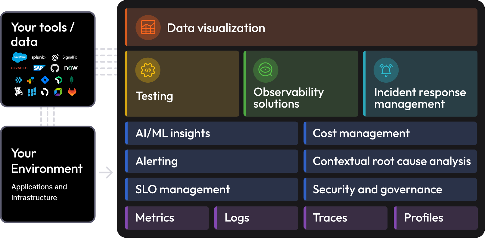
Task: Select the Traces tile
Action: click(346, 218)
